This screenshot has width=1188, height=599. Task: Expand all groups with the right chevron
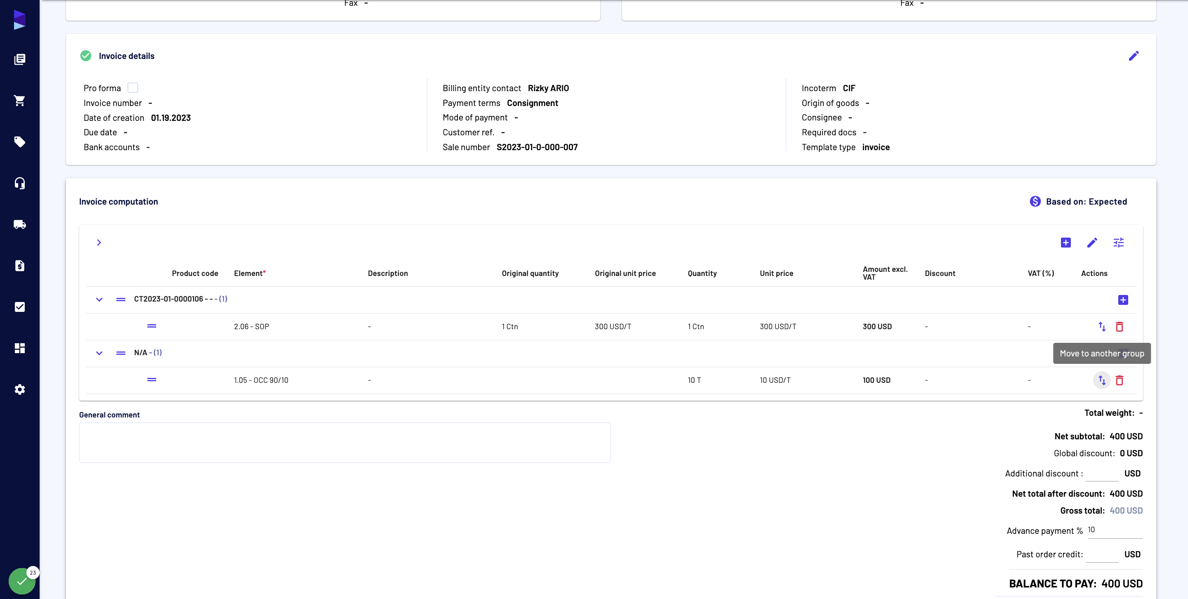click(x=99, y=243)
